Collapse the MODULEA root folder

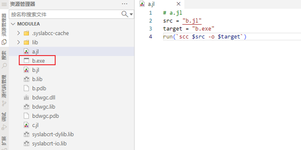(x=13, y=24)
